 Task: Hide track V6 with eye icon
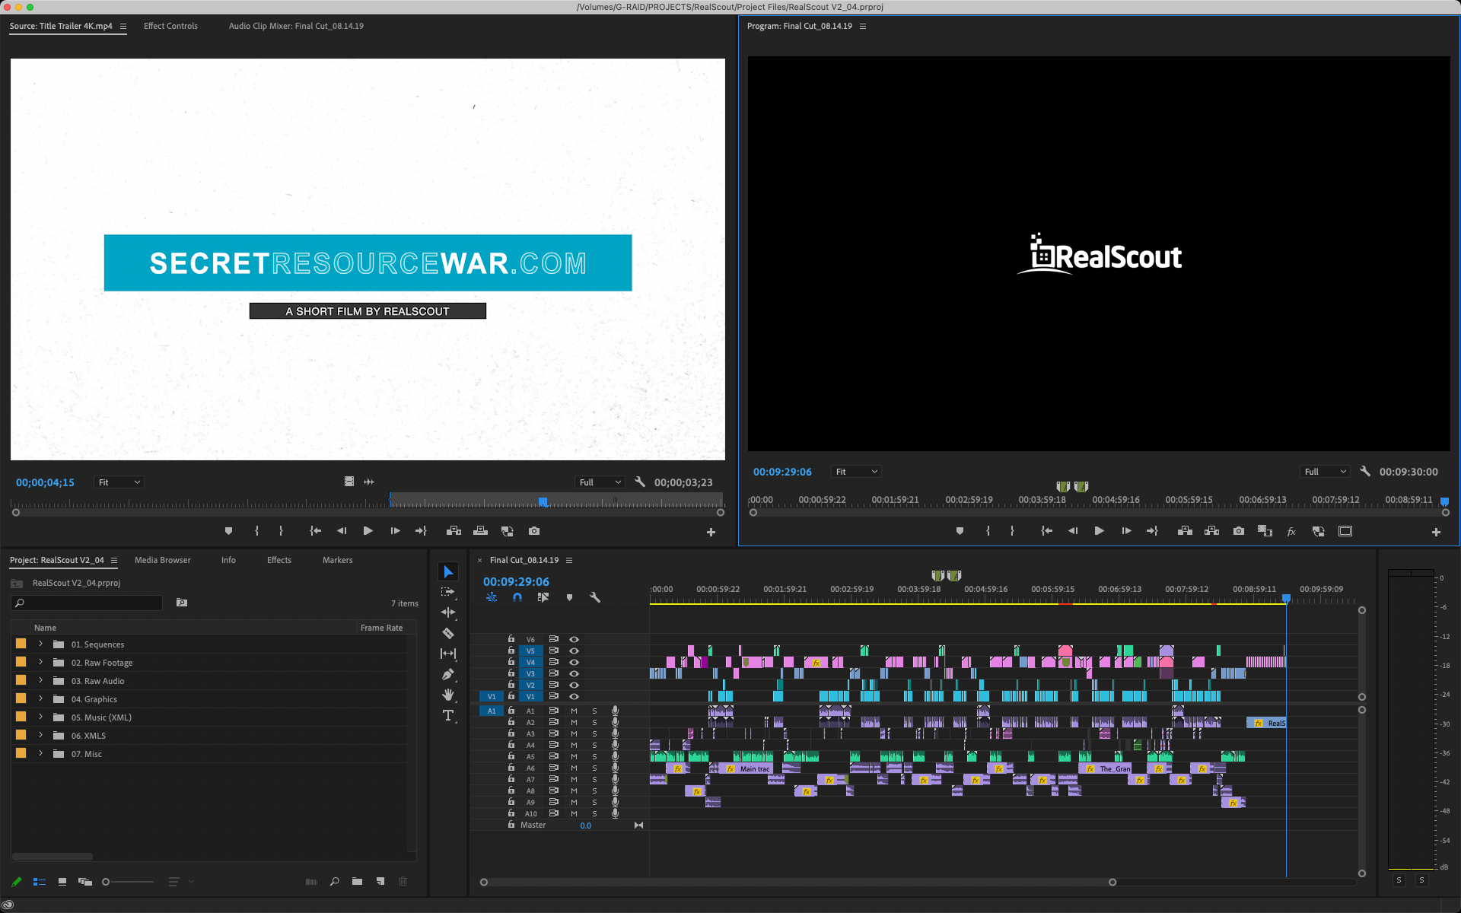point(574,639)
